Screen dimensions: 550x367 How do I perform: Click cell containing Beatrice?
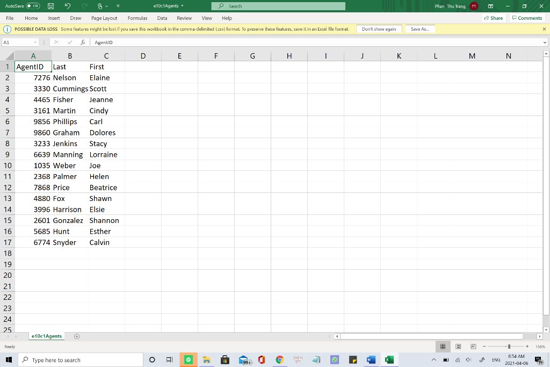click(107, 188)
